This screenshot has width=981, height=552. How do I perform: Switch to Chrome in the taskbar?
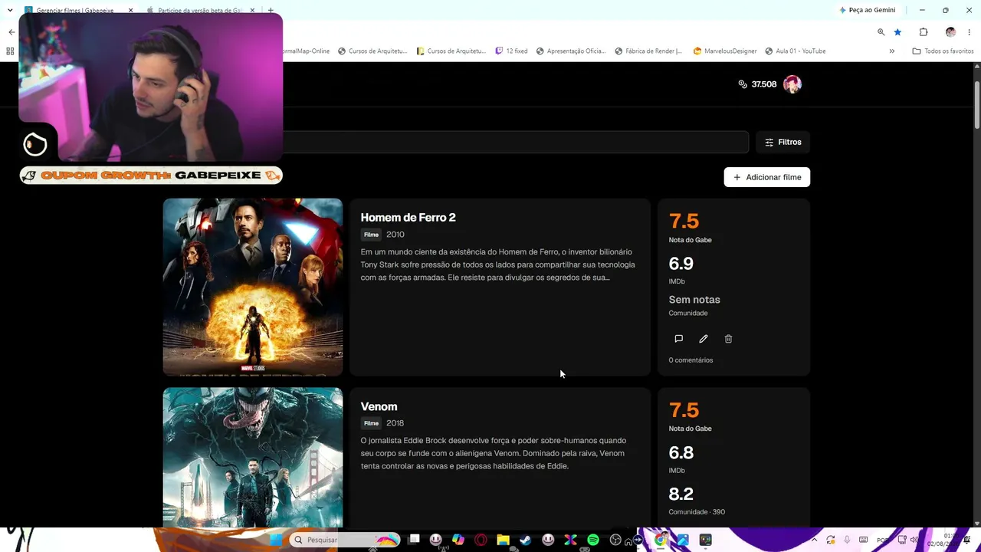(x=661, y=540)
